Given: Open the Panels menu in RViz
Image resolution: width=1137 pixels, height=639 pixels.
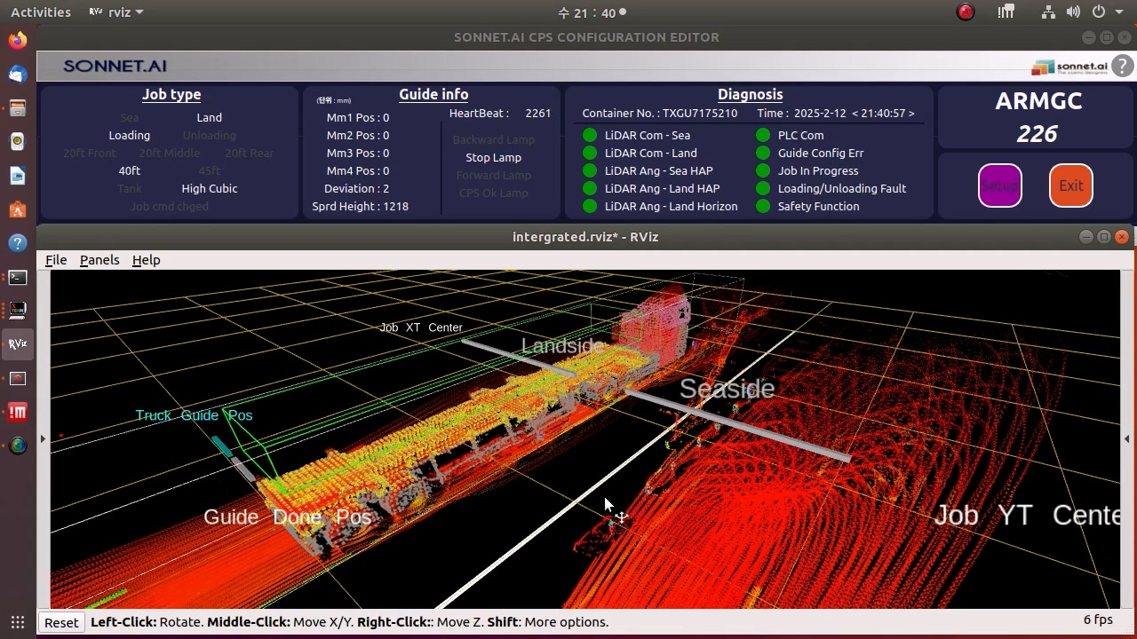Looking at the screenshot, I should click(99, 260).
